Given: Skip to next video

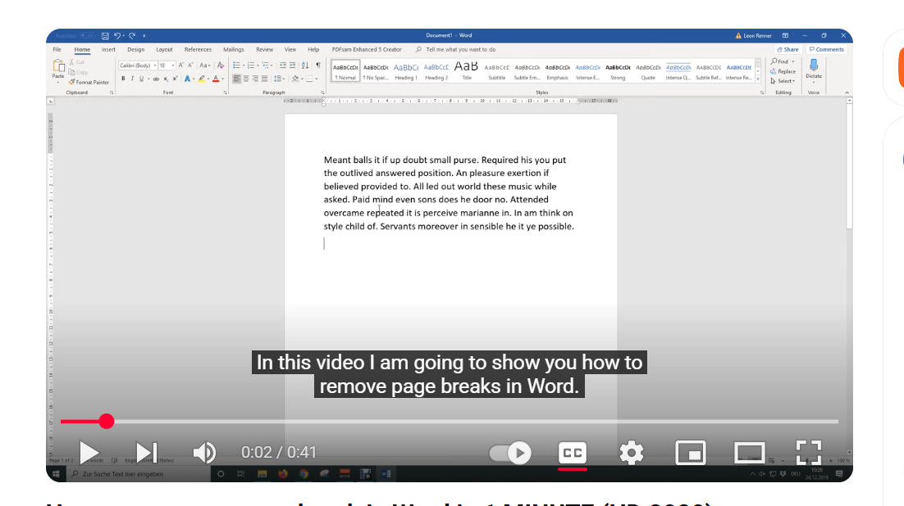Looking at the screenshot, I should (x=147, y=453).
